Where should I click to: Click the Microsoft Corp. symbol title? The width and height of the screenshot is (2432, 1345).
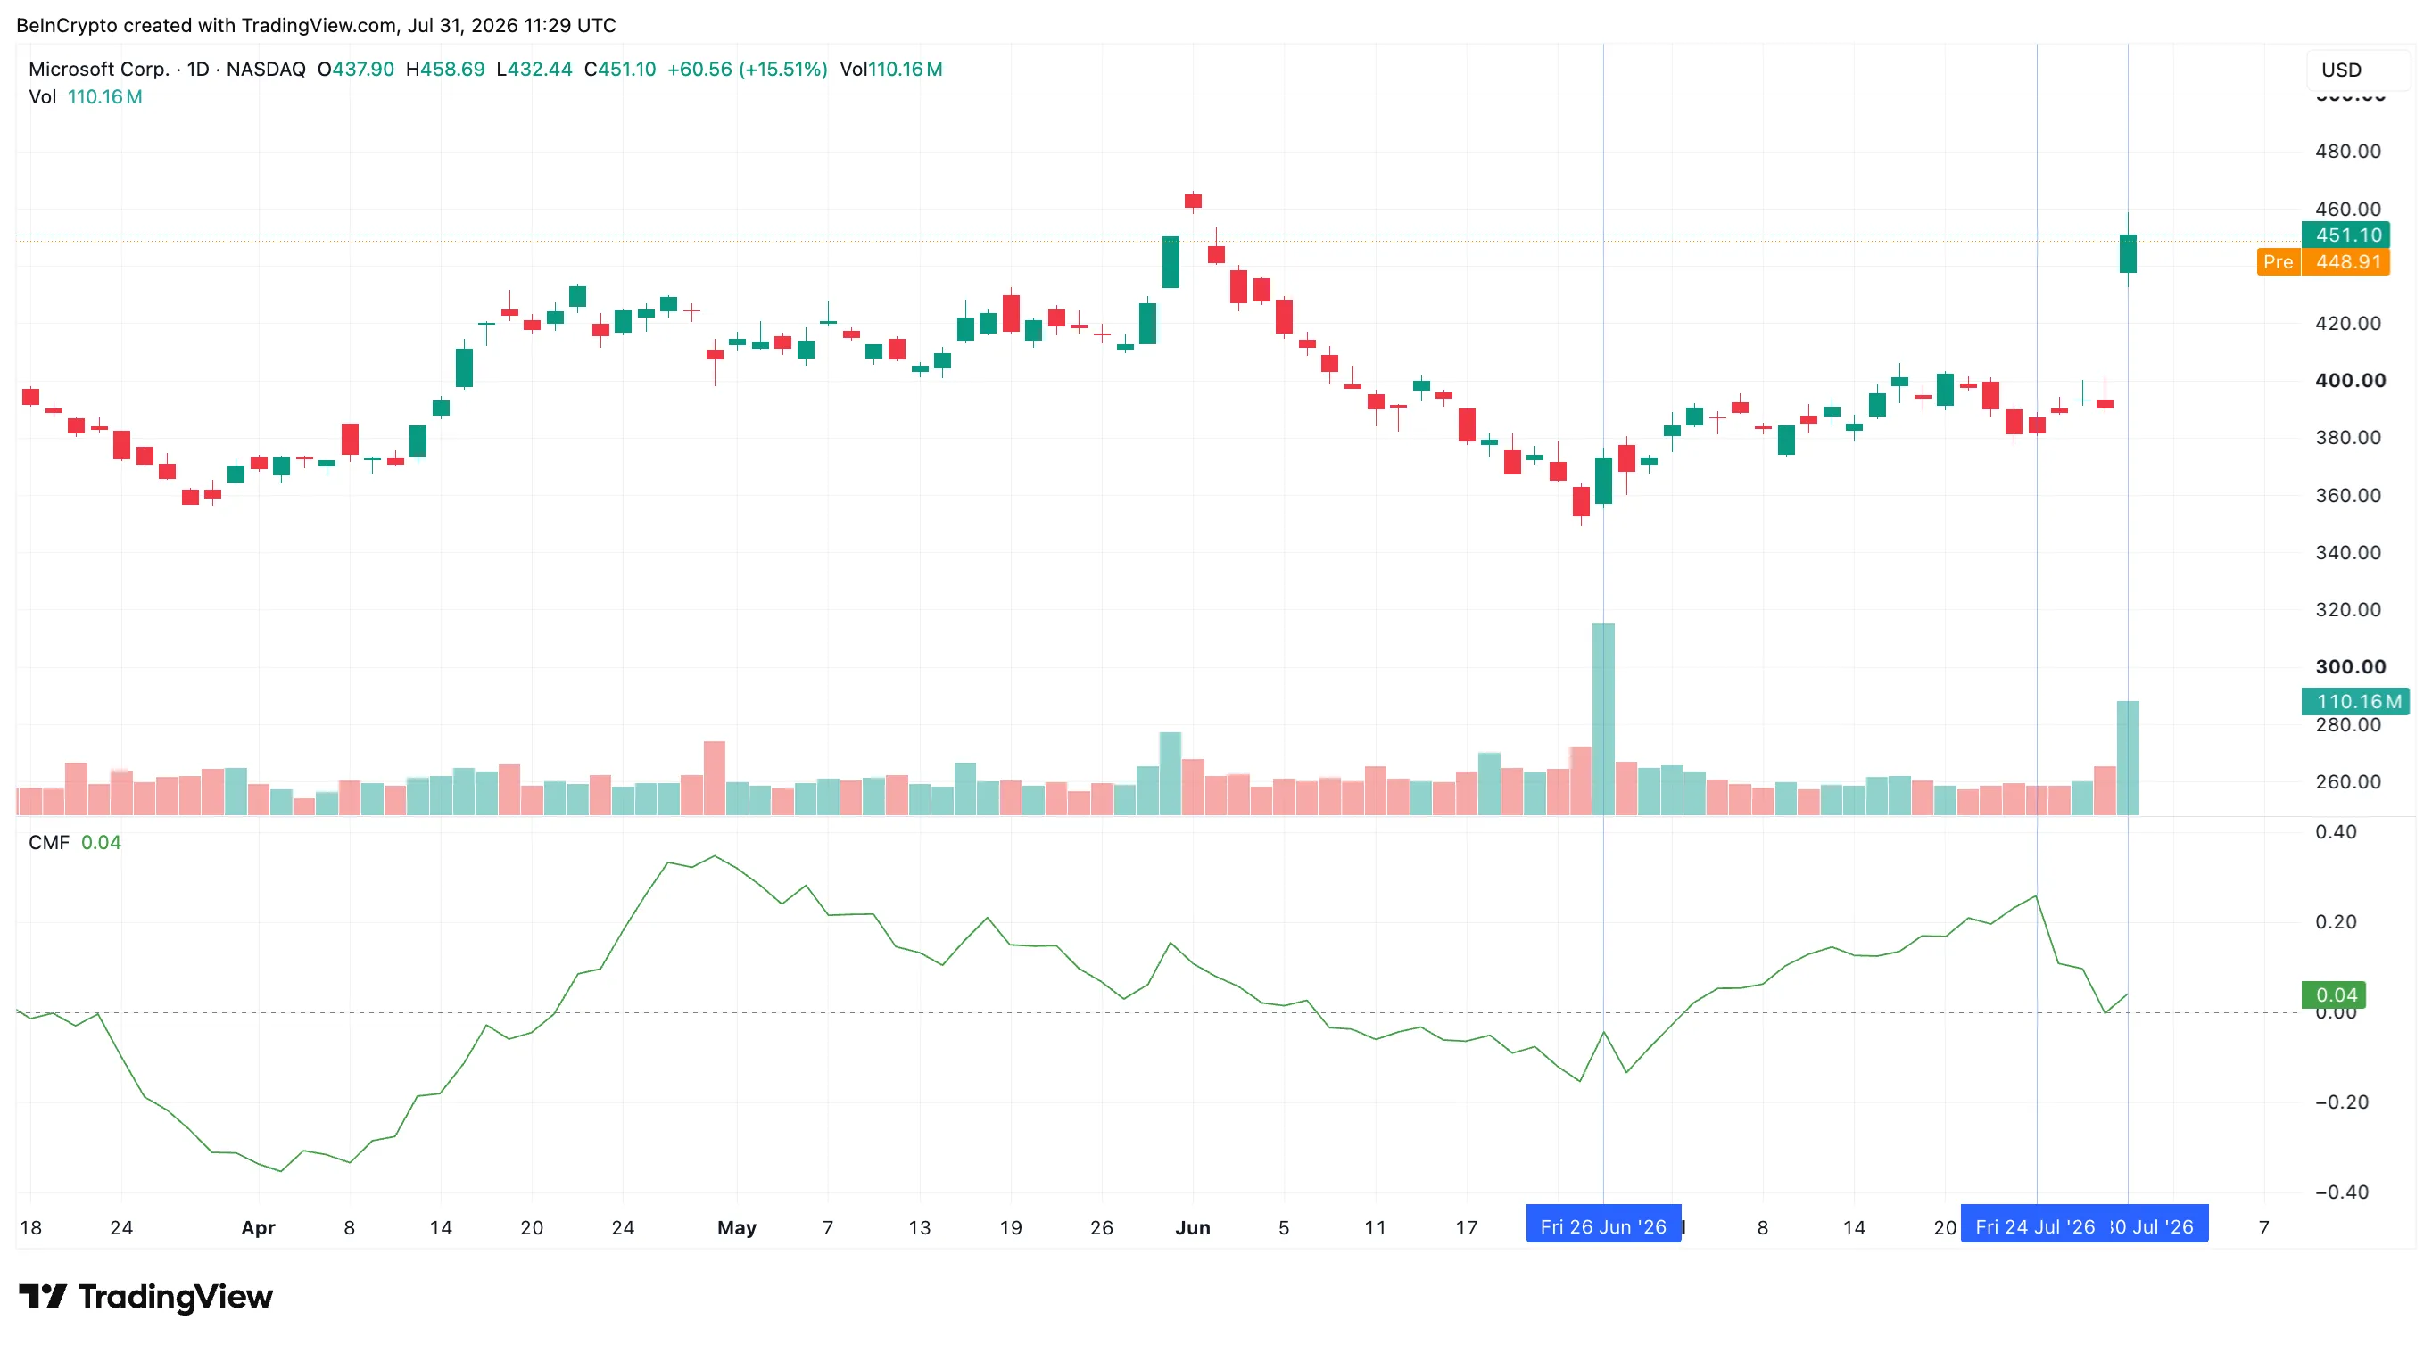click(98, 69)
